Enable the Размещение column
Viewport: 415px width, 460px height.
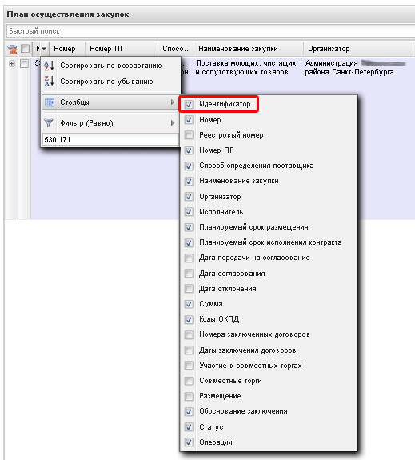(x=189, y=396)
